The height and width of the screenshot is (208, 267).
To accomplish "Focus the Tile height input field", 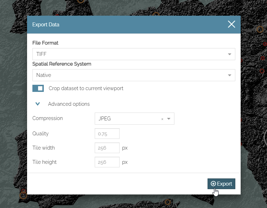I will [x=107, y=162].
